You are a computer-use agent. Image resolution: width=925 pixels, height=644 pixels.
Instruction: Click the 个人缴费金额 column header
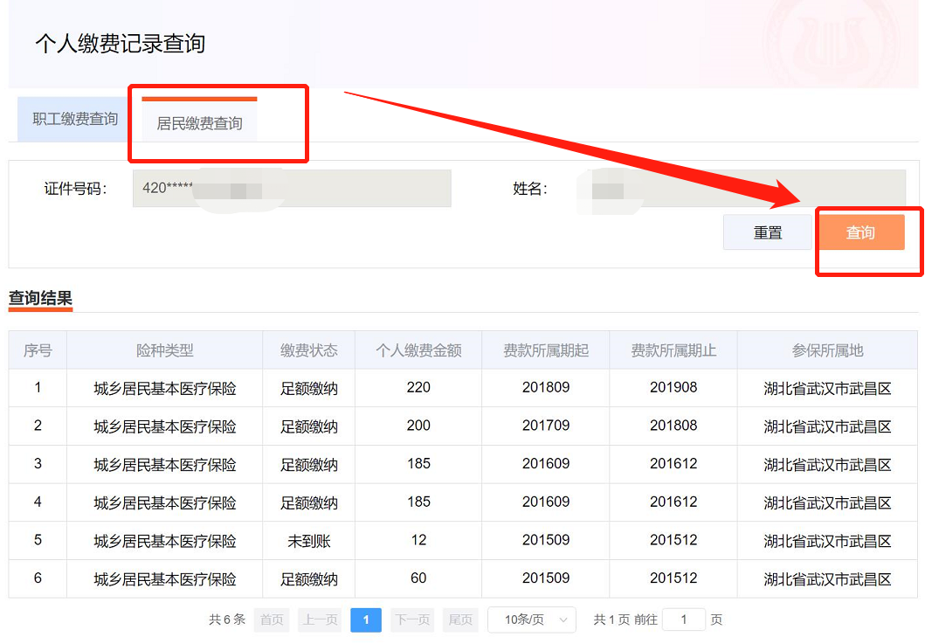418,350
